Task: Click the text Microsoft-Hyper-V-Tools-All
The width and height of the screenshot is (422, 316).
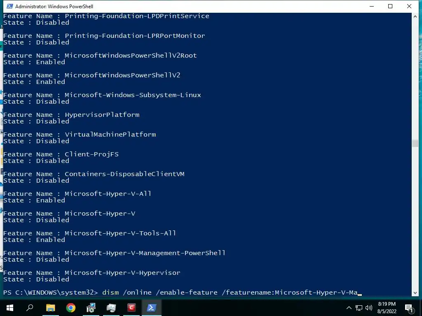Action: coord(120,233)
